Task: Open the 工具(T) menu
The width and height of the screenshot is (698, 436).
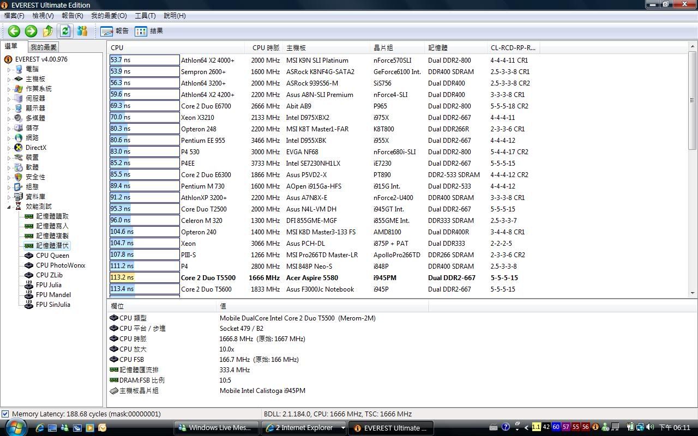Action: coord(145,16)
